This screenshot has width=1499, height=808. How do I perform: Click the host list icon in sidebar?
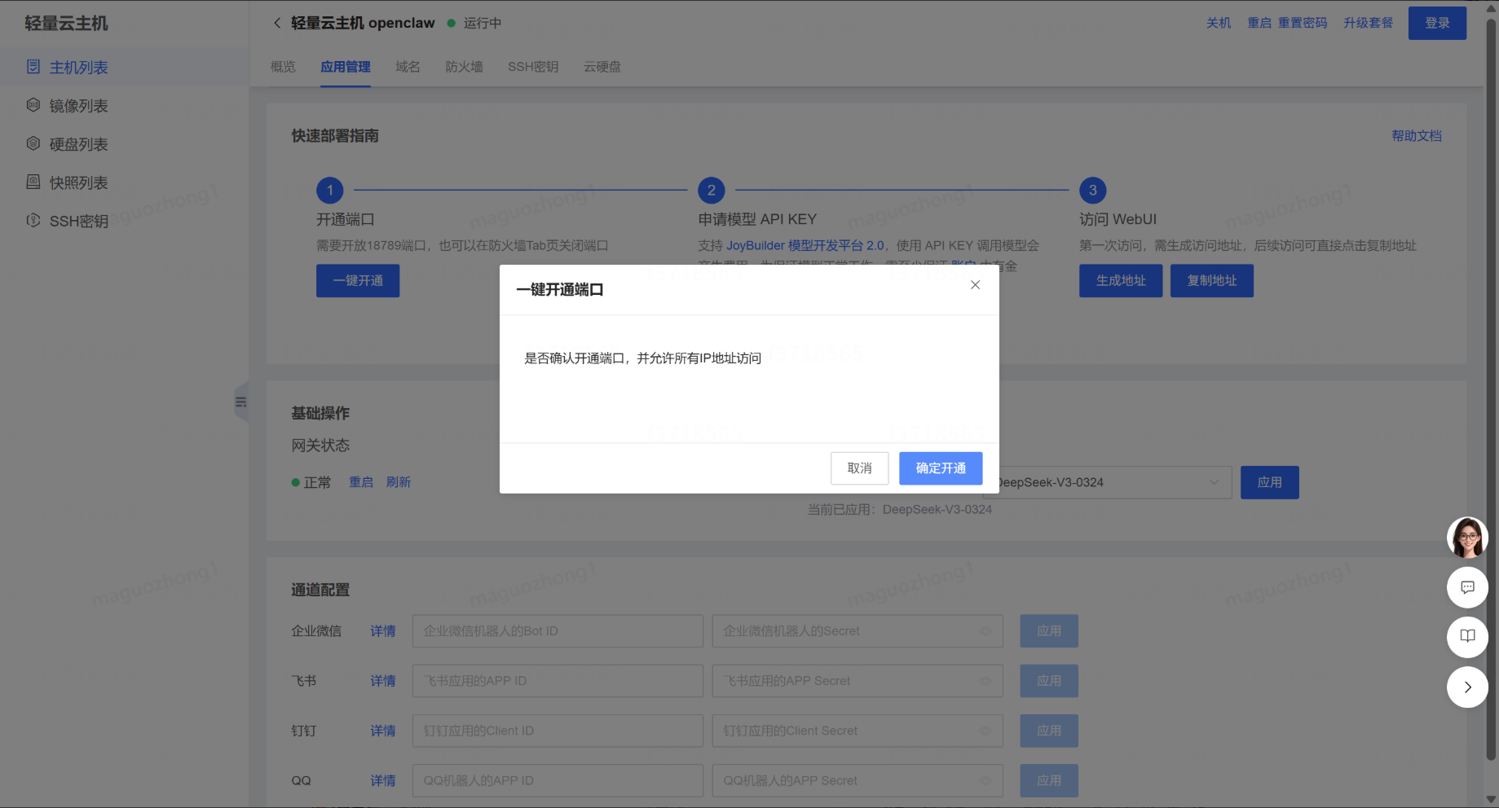tap(33, 67)
